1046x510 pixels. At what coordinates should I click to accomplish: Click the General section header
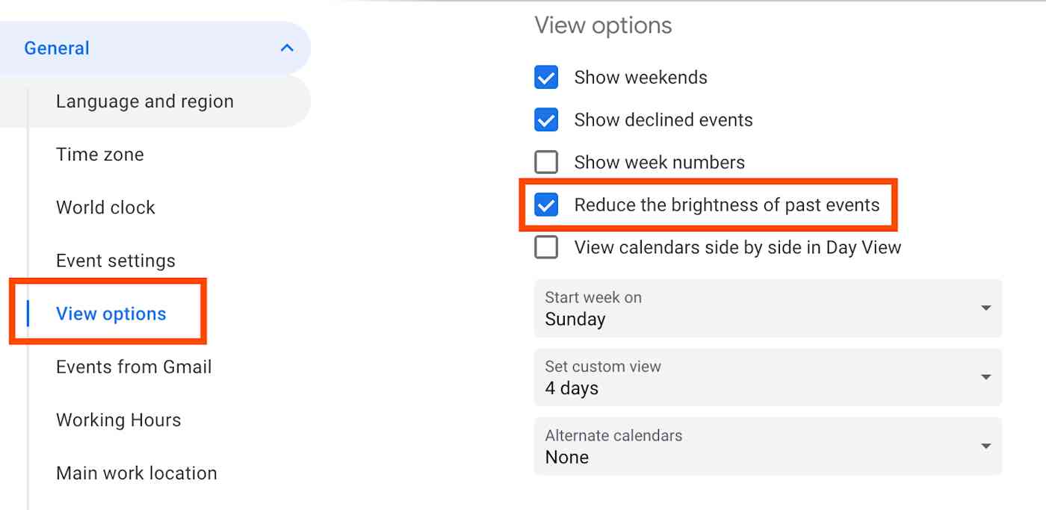point(57,47)
